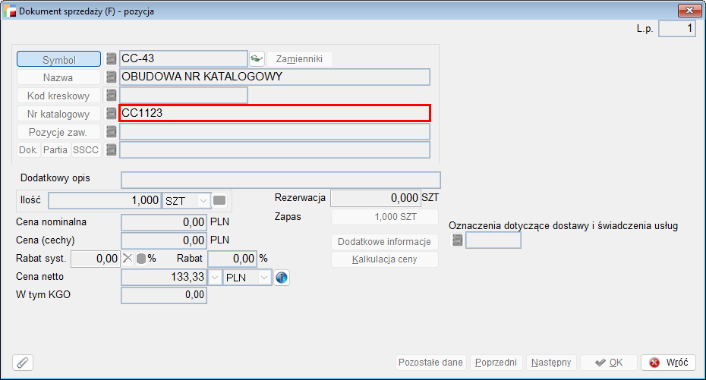Click the list icon next to Nr katalogowy
Image resolution: width=706 pixels, height=380 pixels.
pos(112,113)
